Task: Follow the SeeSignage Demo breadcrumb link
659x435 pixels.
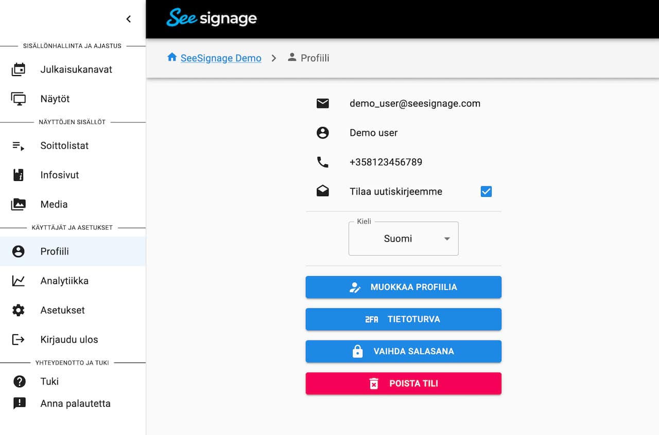Action: click(x=220, y=58)
